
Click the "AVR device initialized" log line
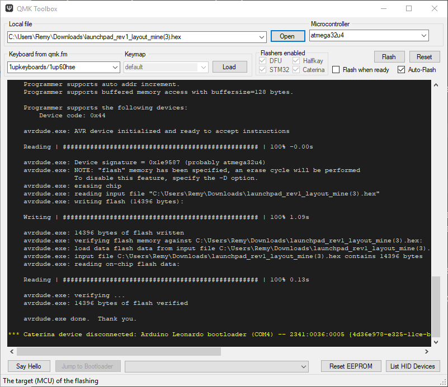156,131
